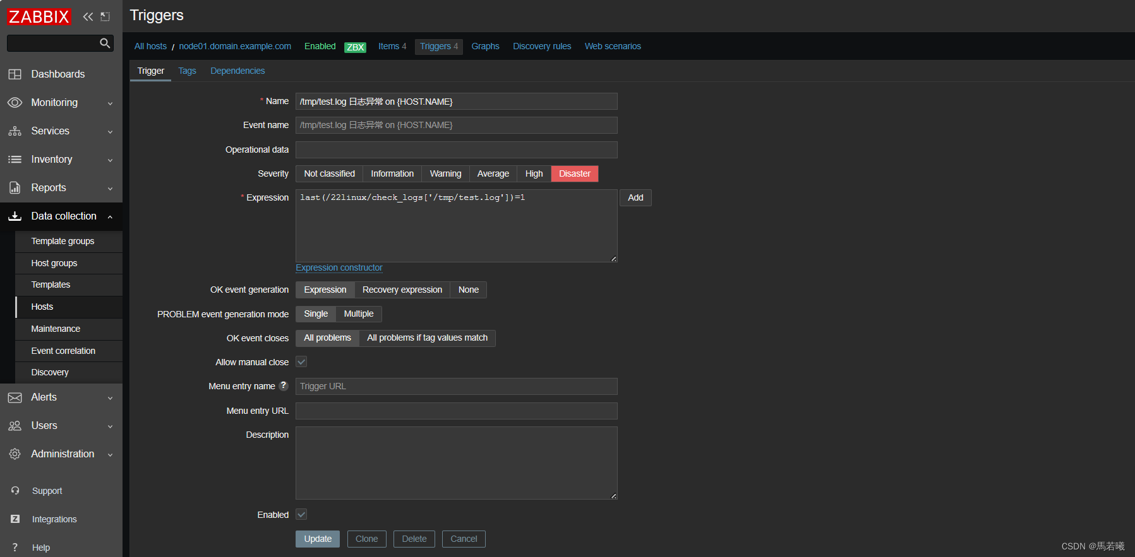The image size is (1135, 557).
Task: Expand the Alerts menu chevron
Action: 110,398
